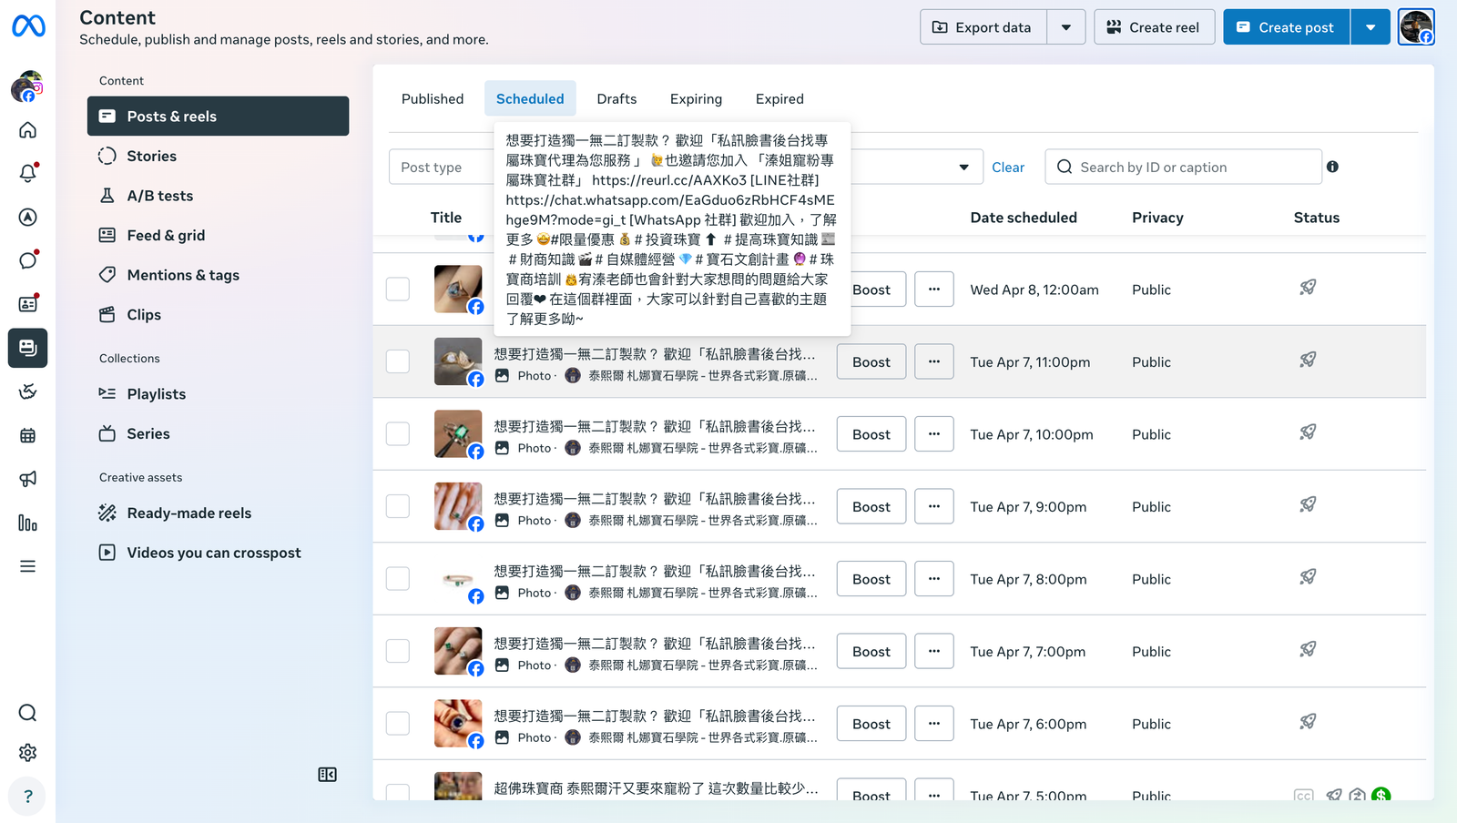
Task: Open notifications bell icon
Action: [28, 173]
